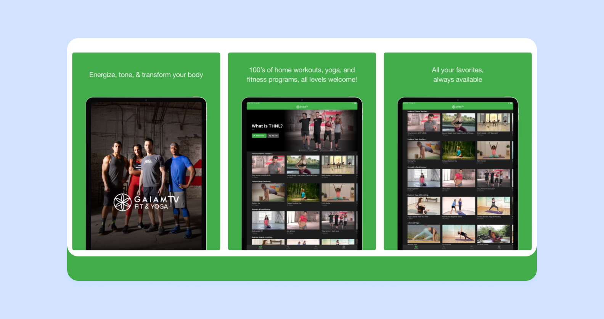
Task: Open Yoga is Easier Than You Think thumbnail
Action: [x=424, y=206]
